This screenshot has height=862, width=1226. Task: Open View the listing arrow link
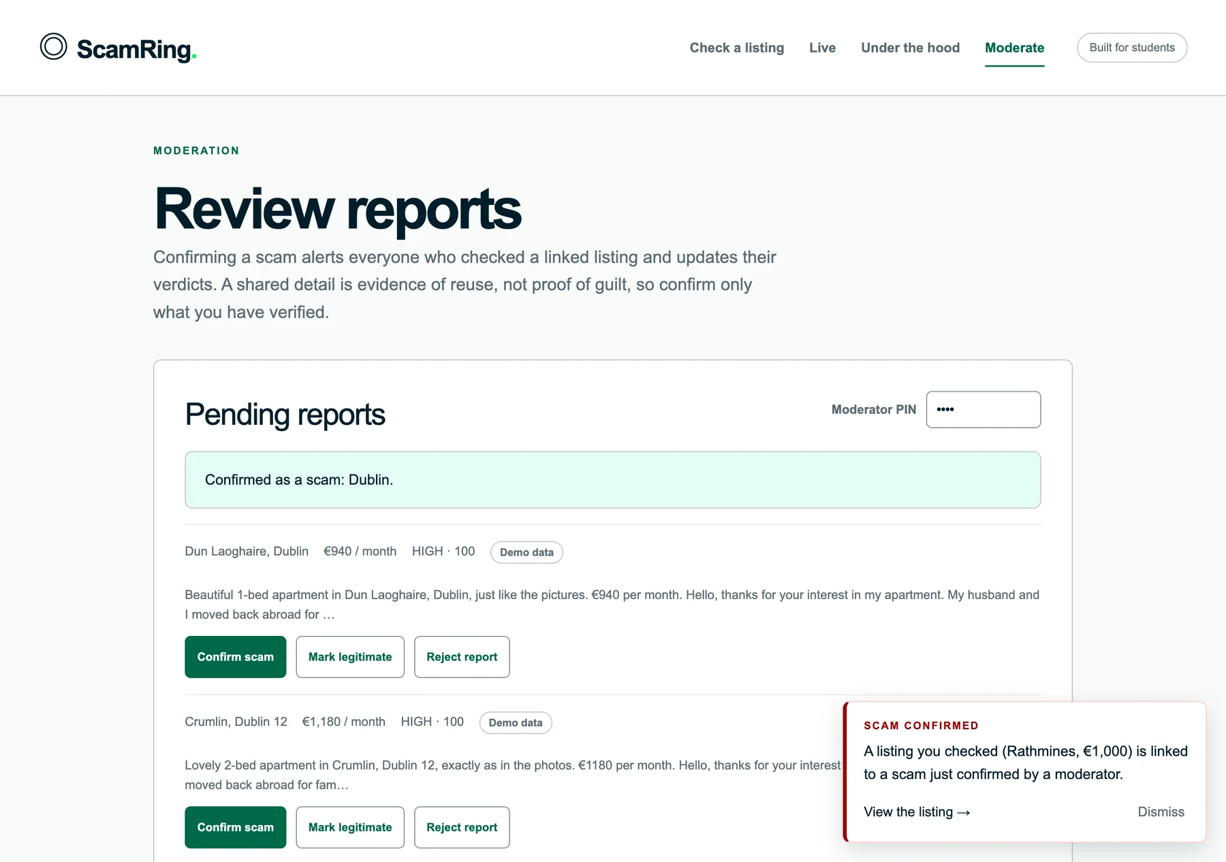tap(917, 812)
